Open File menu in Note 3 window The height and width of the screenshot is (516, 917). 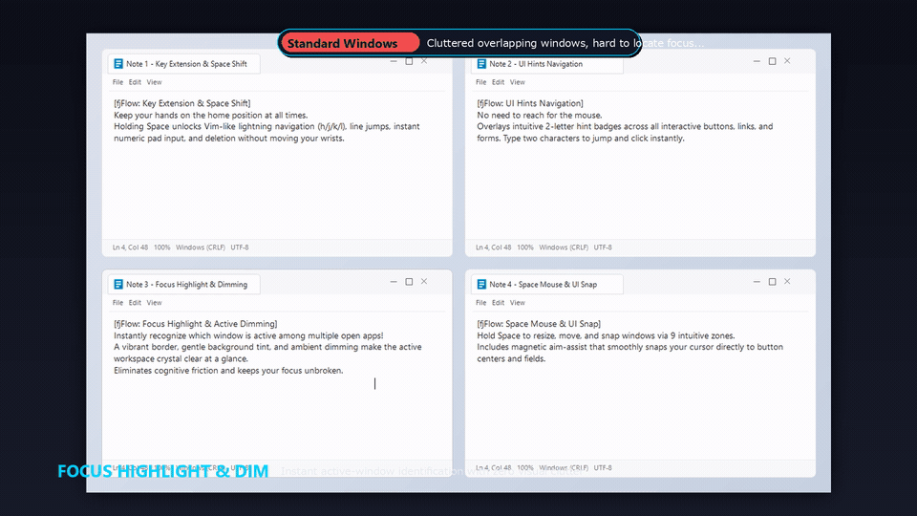117,303
